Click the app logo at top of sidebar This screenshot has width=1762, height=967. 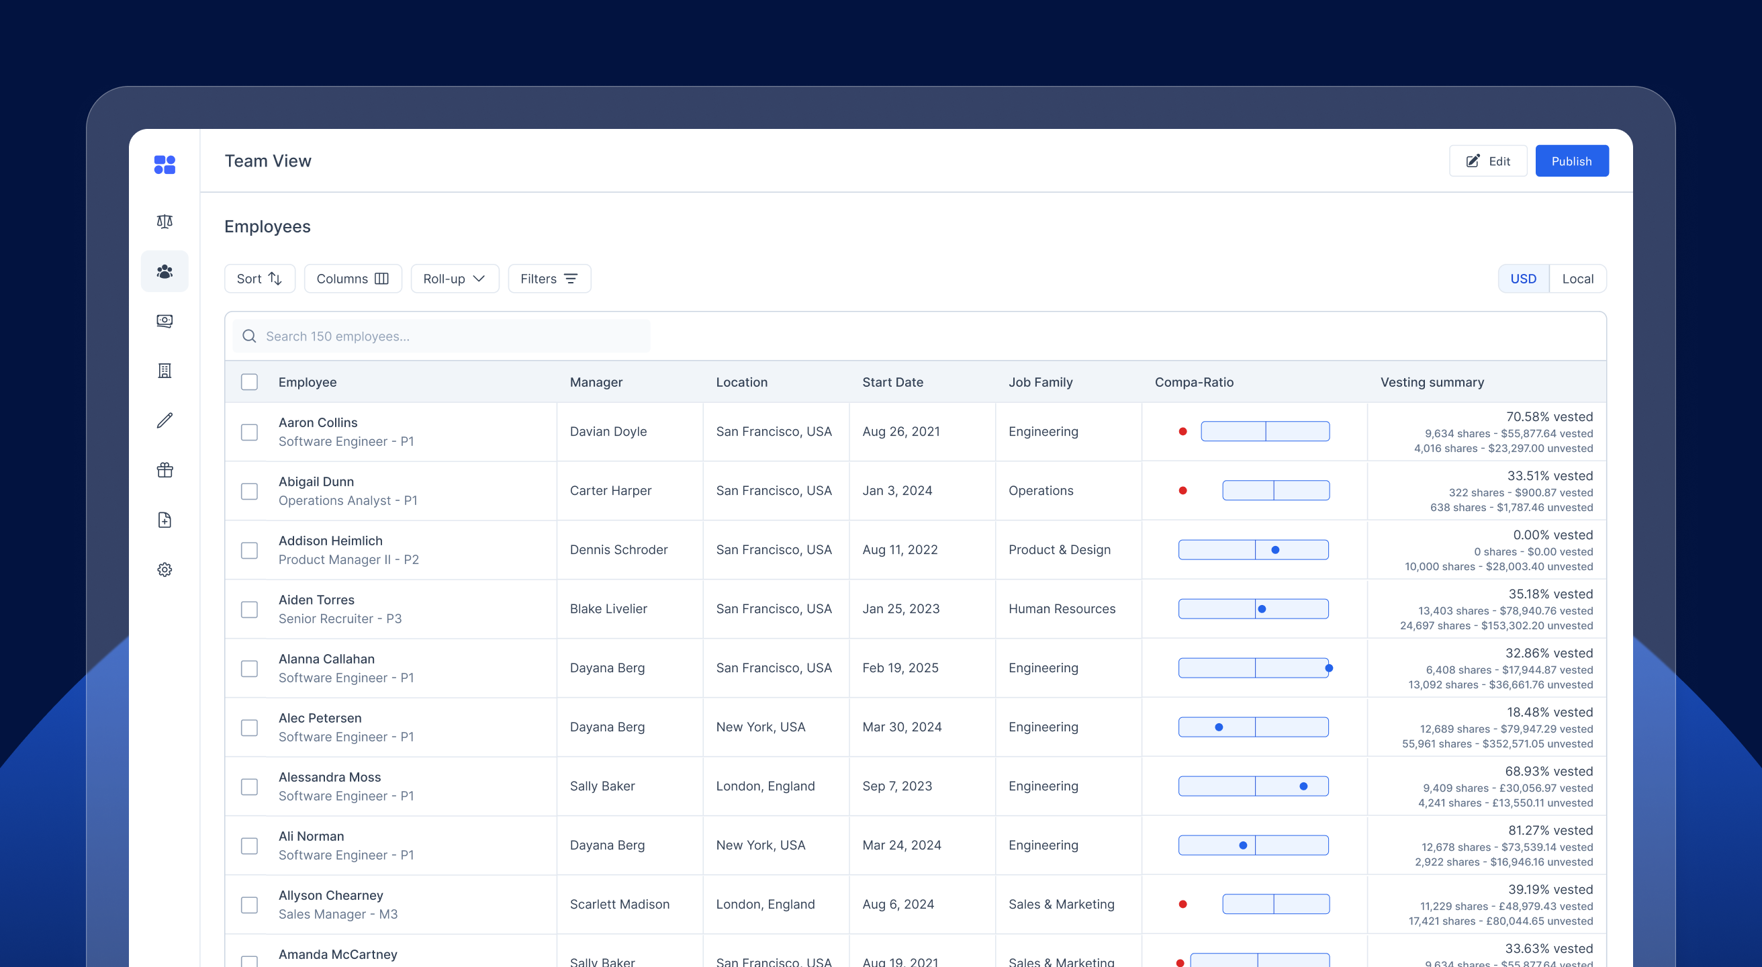[164, 165]
